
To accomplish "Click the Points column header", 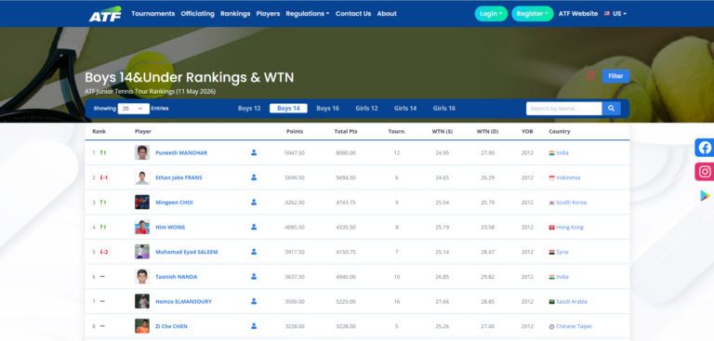I will 295,132.
